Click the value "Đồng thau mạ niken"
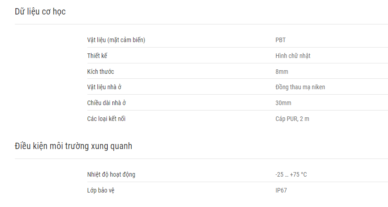The width and height of the screenshot is (388, 207). click(x=300, y=87)
